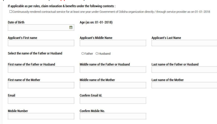Click the First name of the Mother box
This screenshot has width=217, height=124.
tap(41, 85)
